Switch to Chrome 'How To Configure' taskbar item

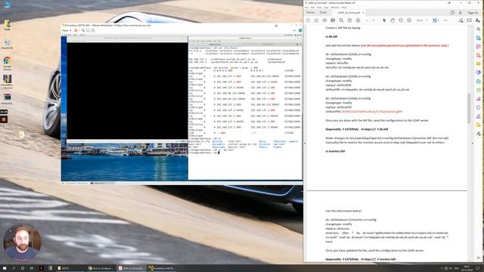101,268
